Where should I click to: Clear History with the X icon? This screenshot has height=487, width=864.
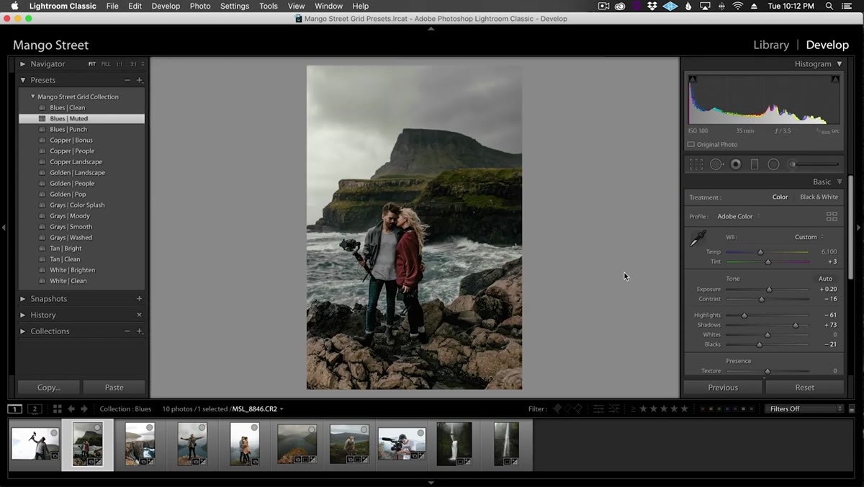point(140,315)
